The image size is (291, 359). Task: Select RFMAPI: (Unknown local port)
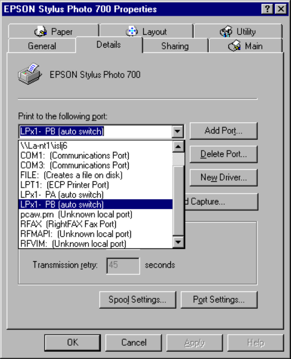tap(95, 234)
